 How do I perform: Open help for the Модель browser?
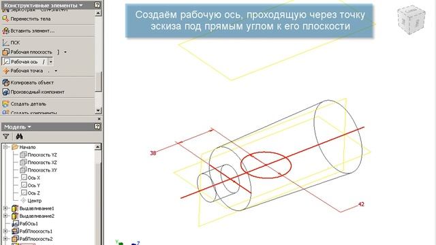(x=97, y=127)
